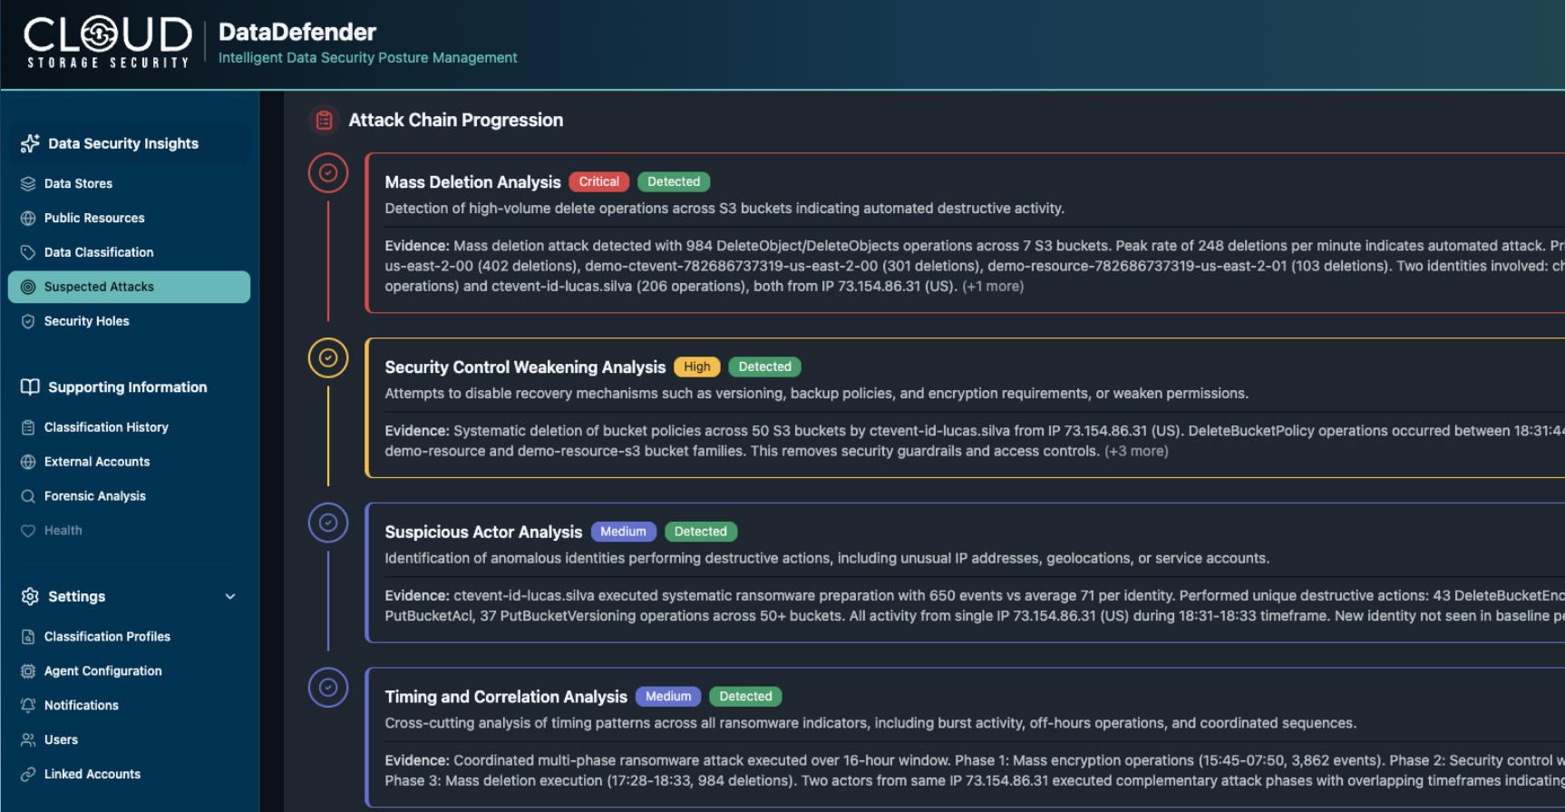Viewport: 1565px width, 812px height.
Task: Click the Notifications bell icon
Action: tap(28, 705)
